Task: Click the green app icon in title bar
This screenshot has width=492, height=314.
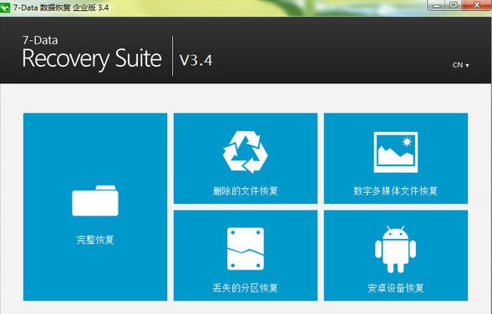Action: click(5, 8)
